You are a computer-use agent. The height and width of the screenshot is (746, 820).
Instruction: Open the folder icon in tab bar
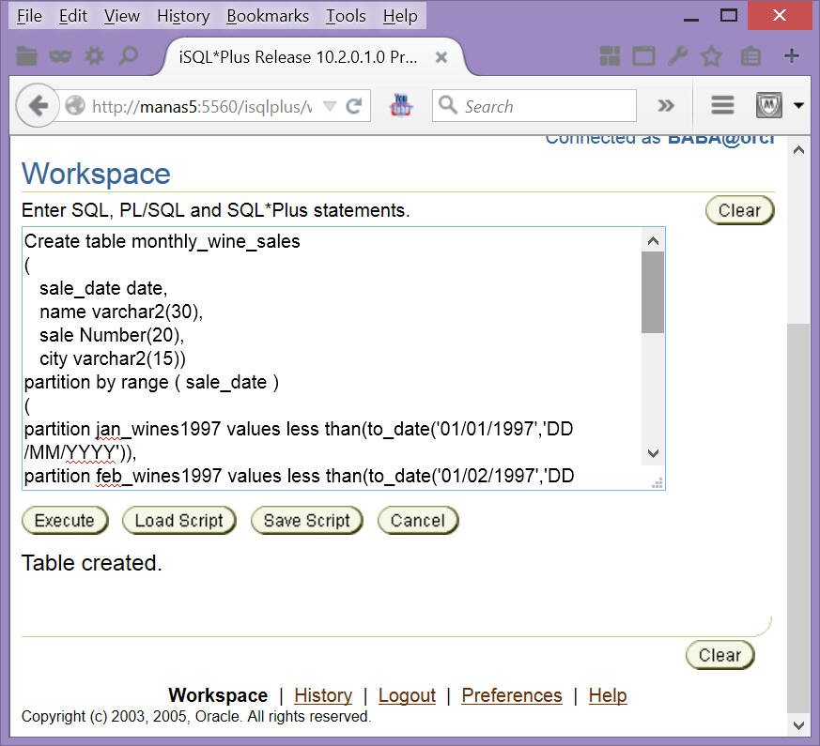[x=26, y=55]
